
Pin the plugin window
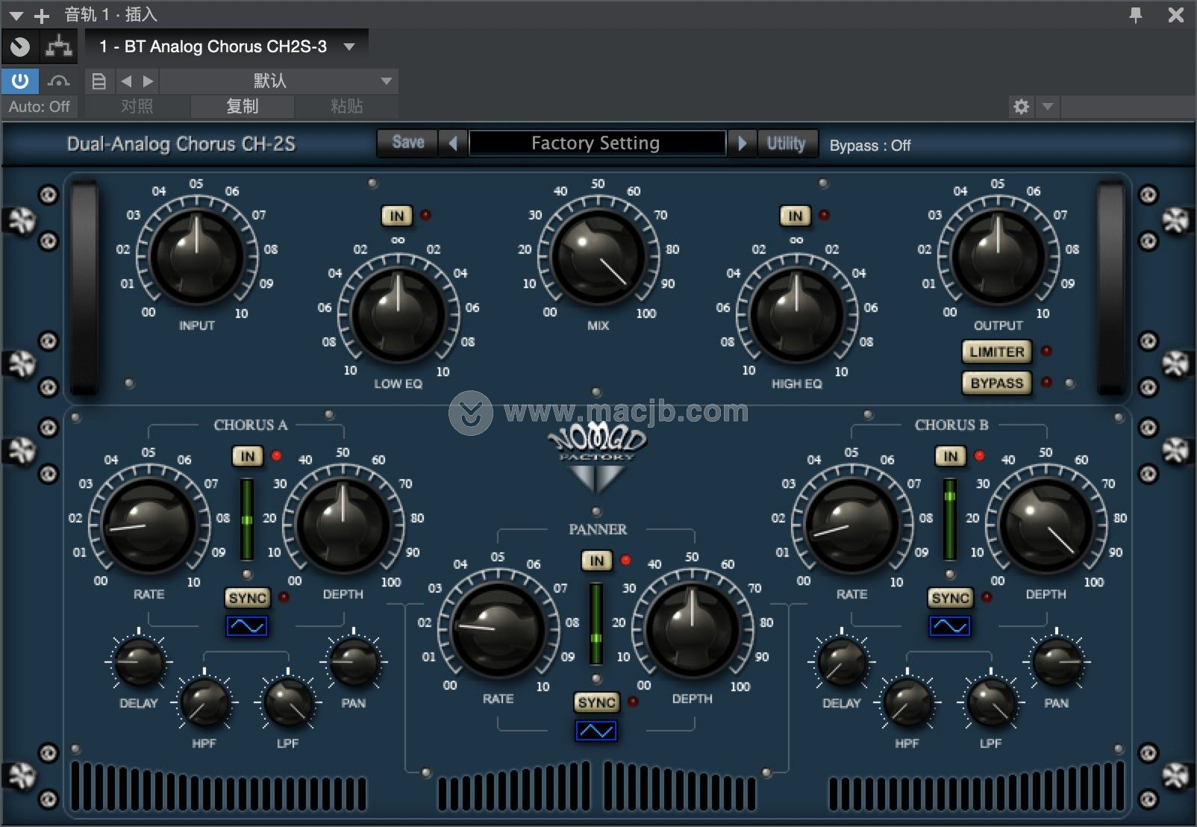[1136, 14]
